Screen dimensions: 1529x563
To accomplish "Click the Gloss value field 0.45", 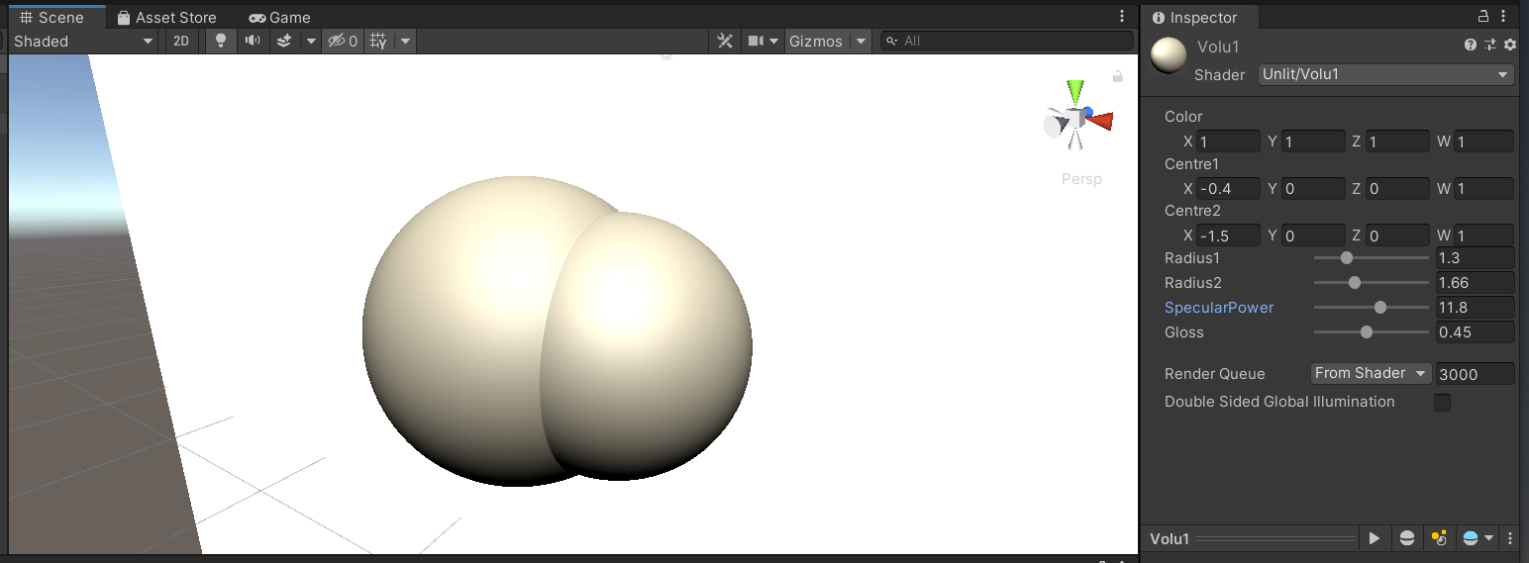I will point(1475,332).
